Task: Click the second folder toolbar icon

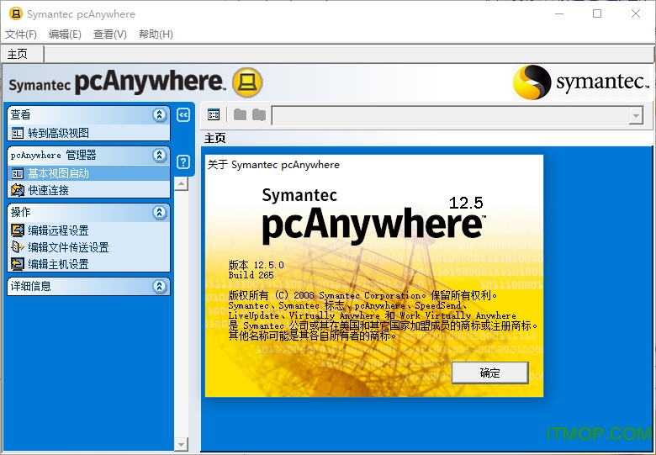Action: 259,114
